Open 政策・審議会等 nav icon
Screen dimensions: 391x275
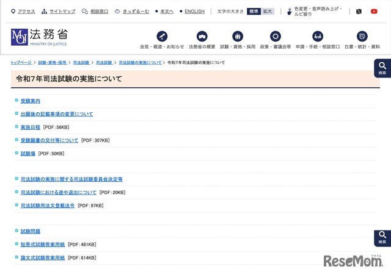tap(276, 37)
